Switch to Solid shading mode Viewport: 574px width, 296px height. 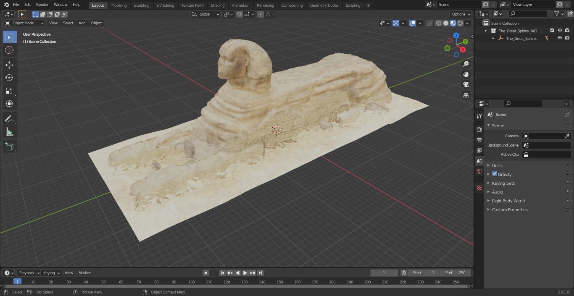point(446,23)
